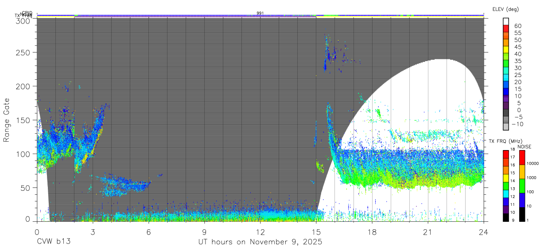This screenshot has width=544, height=251.
Task: Click the '50' range gate tick label
Action: [25, 187]
